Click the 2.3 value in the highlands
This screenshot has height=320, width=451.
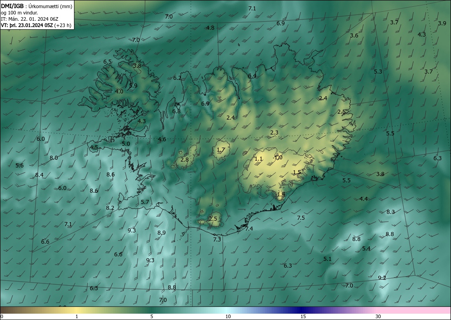274,132
